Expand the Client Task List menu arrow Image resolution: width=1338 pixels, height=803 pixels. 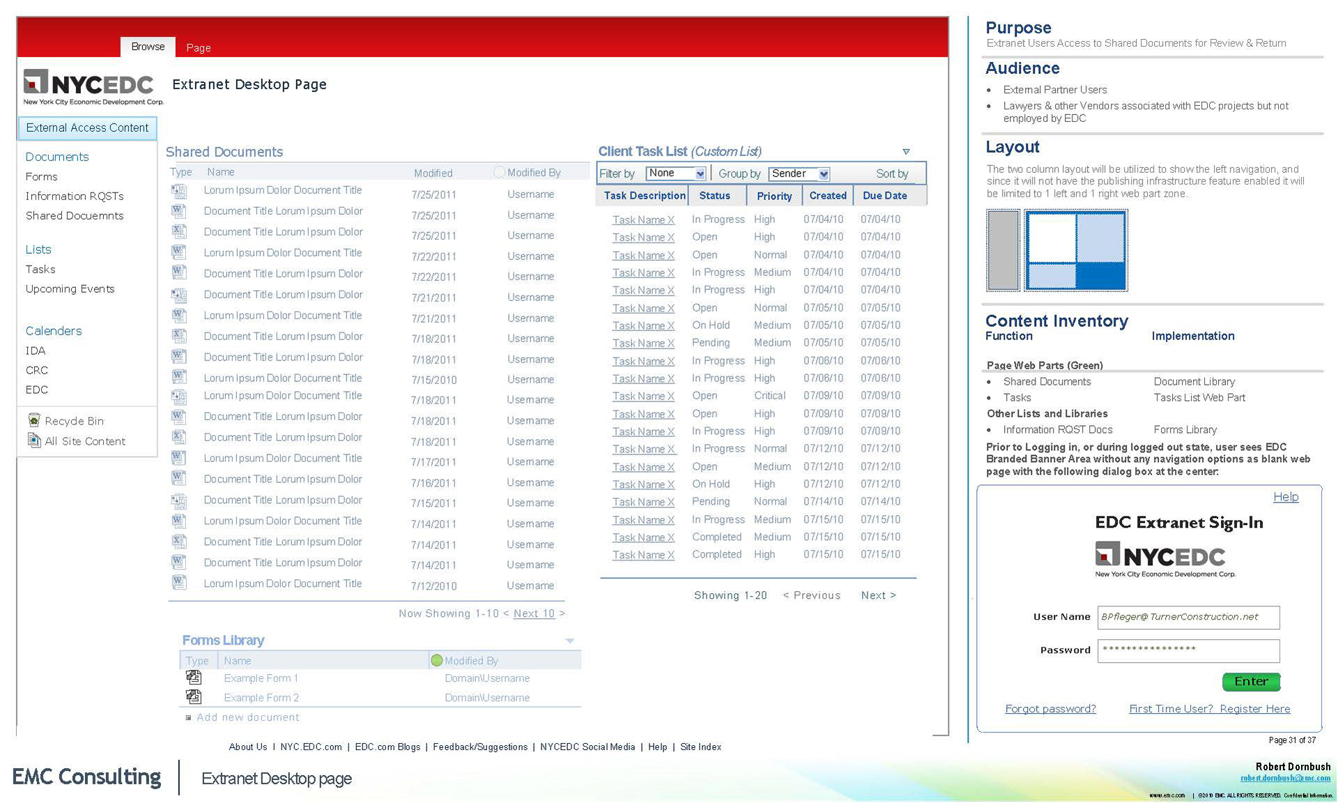click(906, 151)
